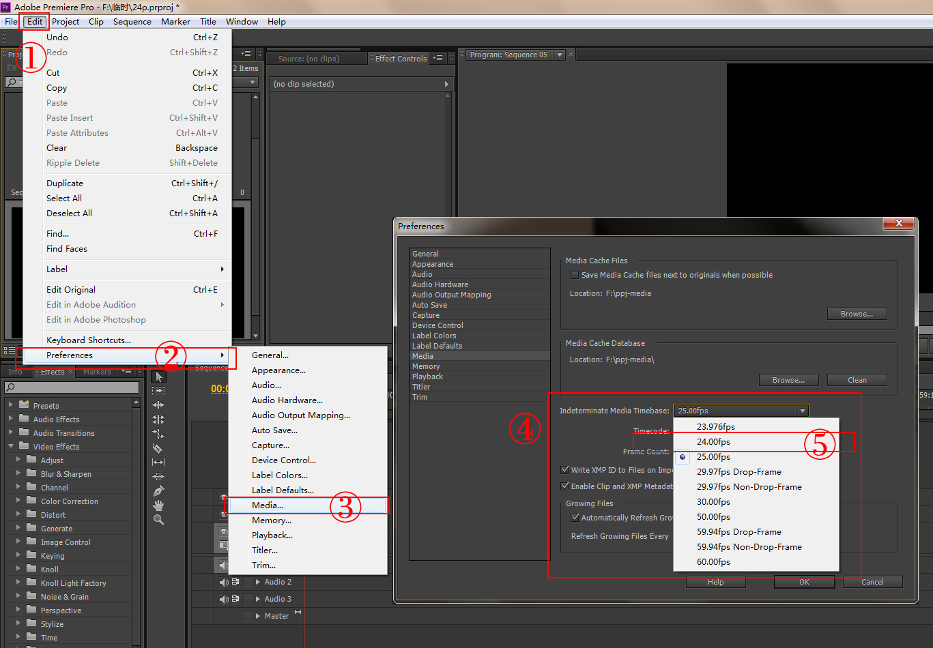Select 29.97fps Drop-Frame option
Screen dimensions: 933x648
[x=756, y=472]
